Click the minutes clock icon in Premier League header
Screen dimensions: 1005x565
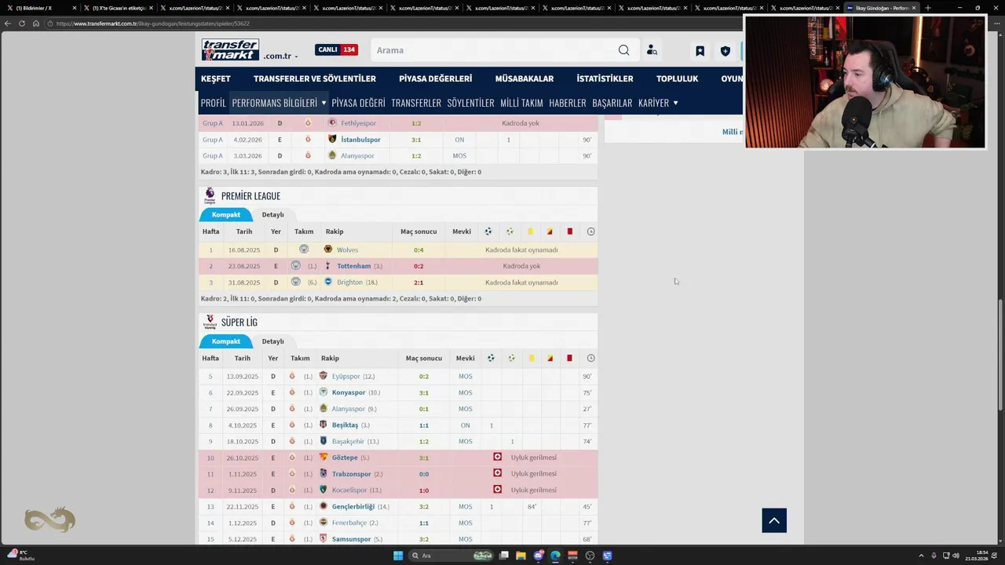coord(590,231)
